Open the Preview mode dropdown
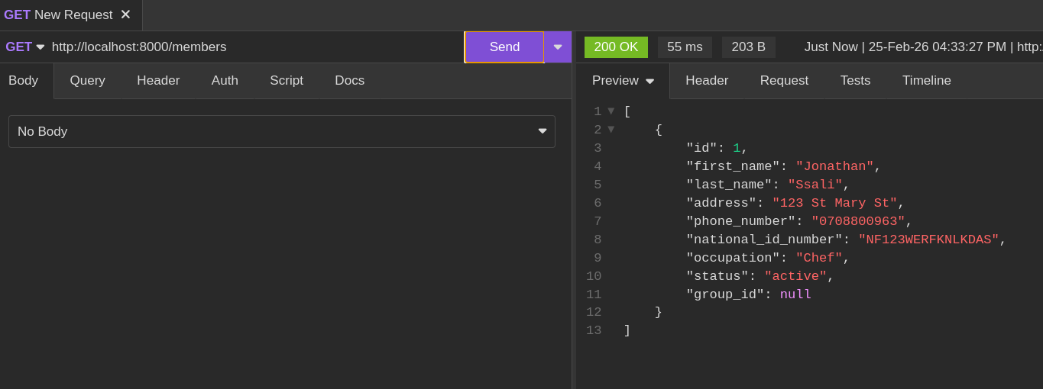Screen dimensions: 1043x389 pyautogui.click(x=623, y=81)
